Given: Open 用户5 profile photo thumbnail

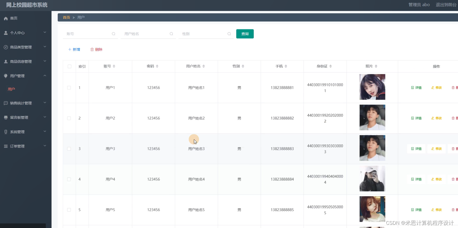Looking at the screenshot, I should point(372,209).
